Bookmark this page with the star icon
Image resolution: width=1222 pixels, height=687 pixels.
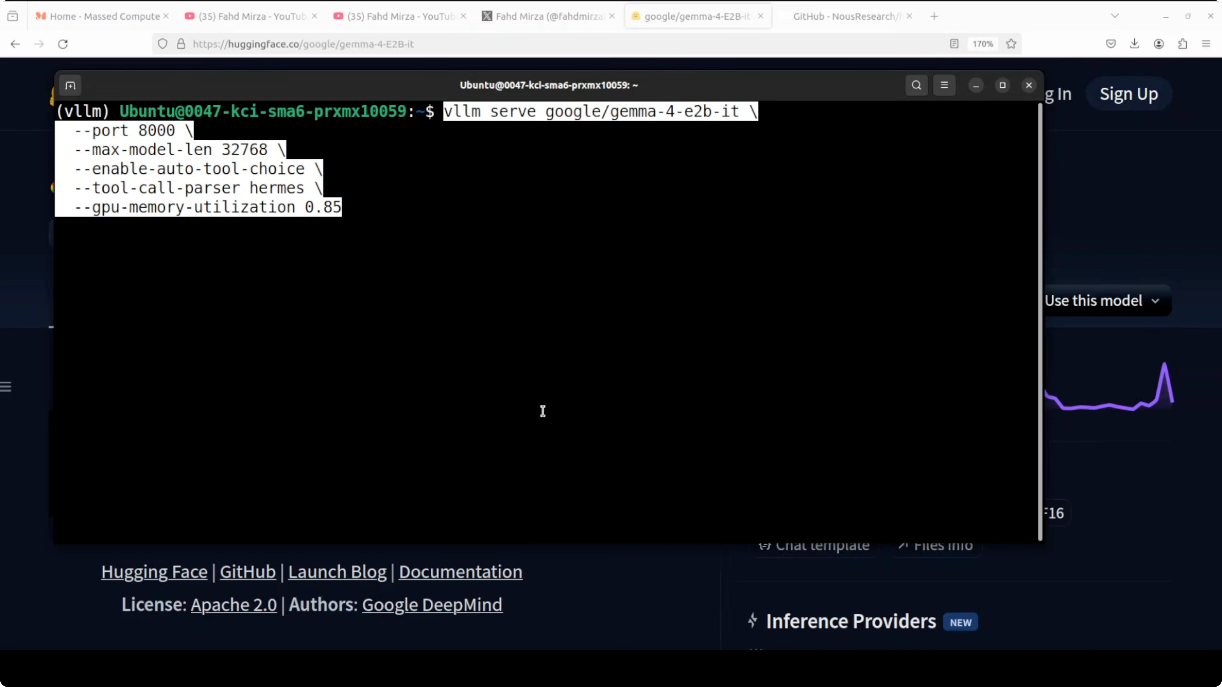(1011, 44)
